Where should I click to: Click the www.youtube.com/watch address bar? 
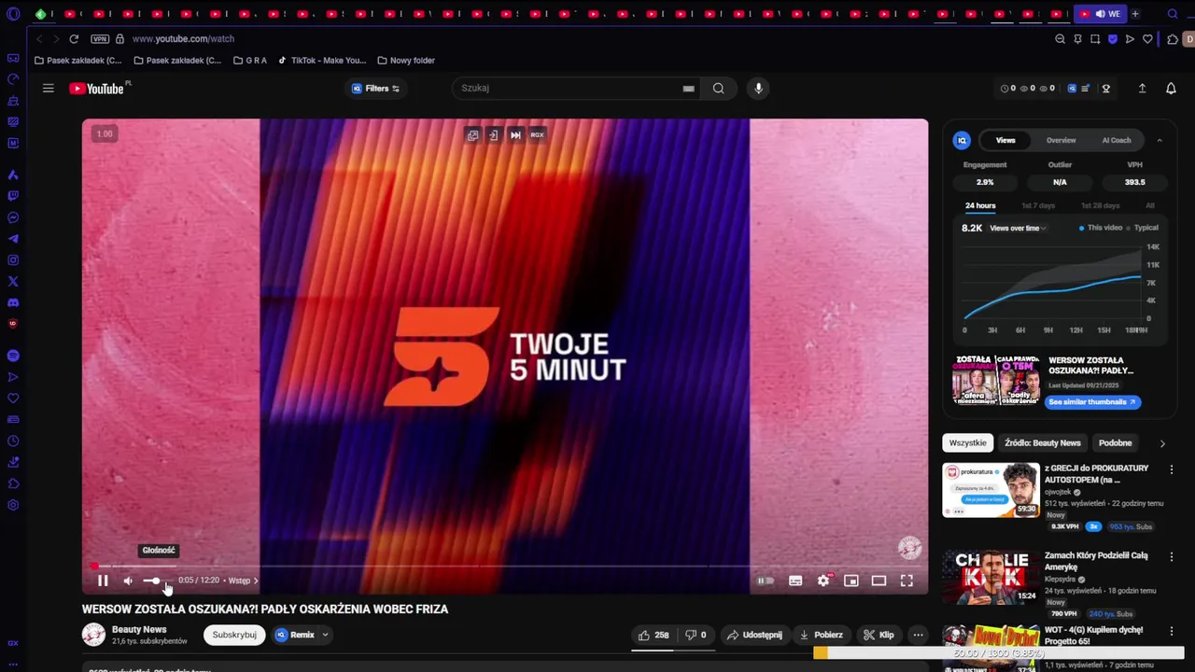click(183, 39)
